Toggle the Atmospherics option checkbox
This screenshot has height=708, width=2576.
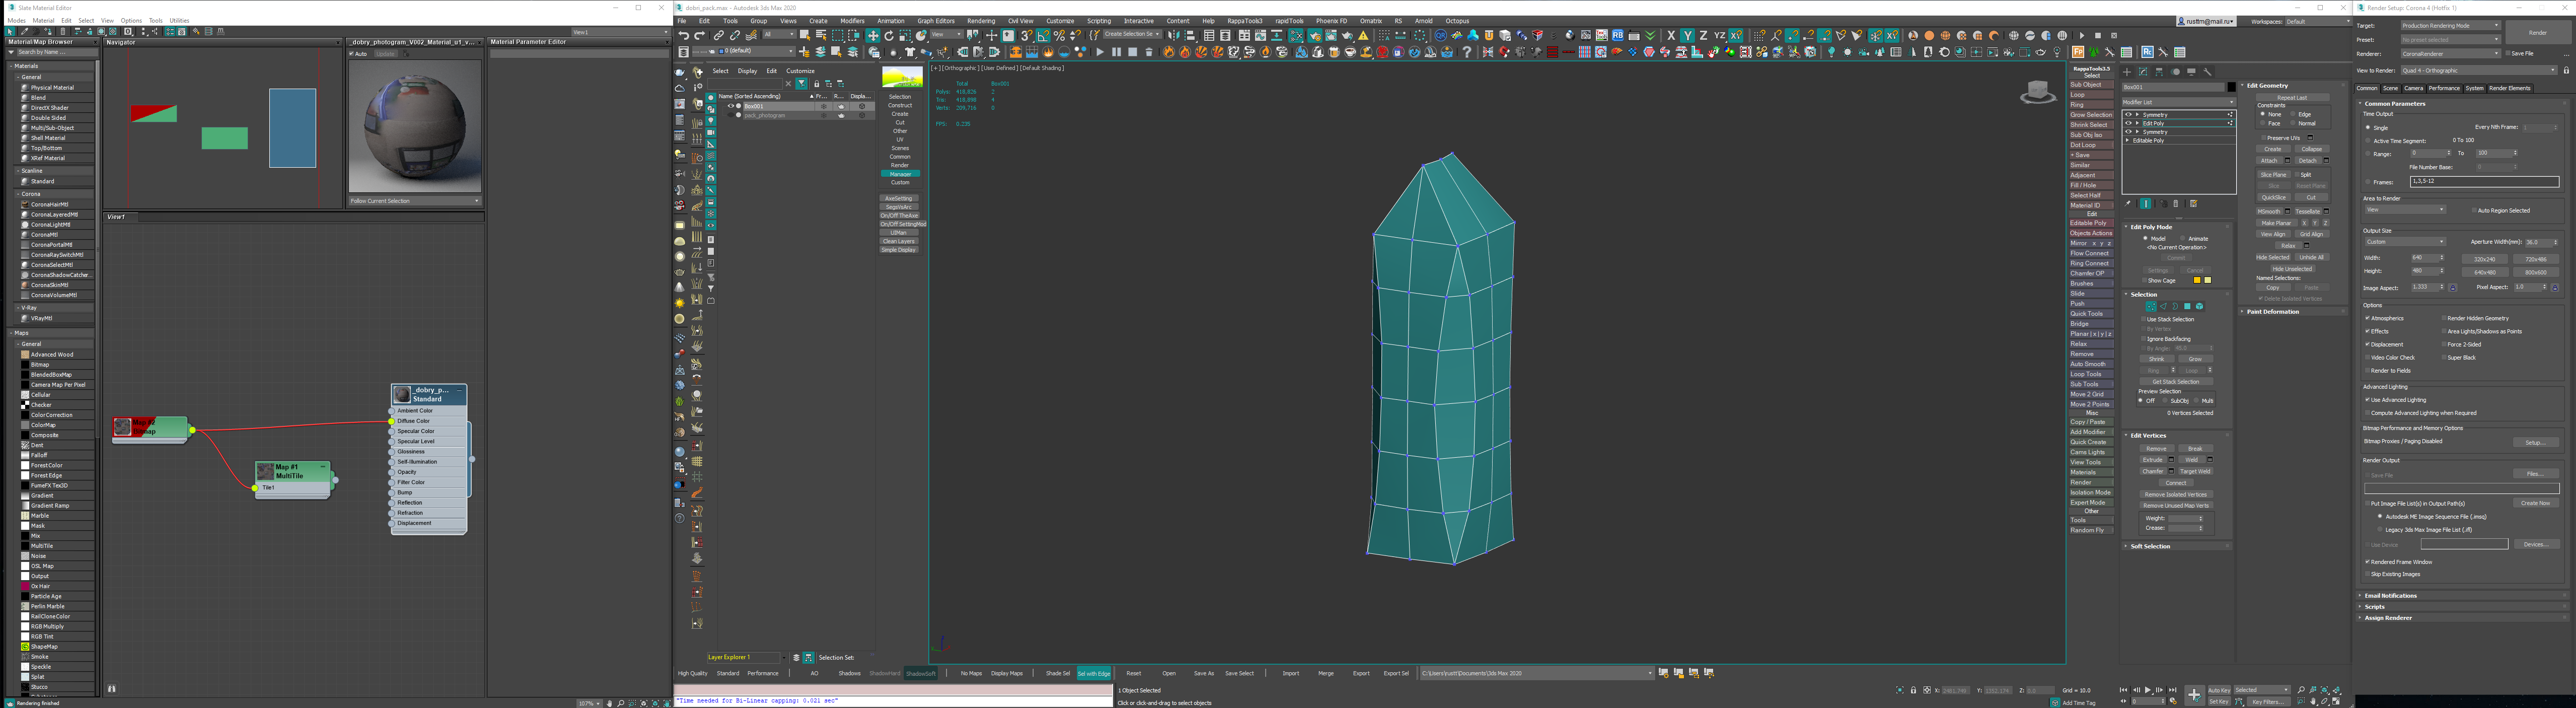tap(2368, 318)
